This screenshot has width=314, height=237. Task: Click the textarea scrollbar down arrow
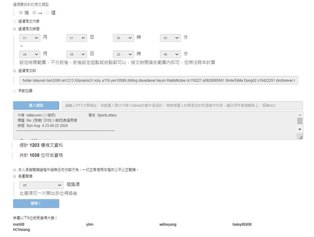pos(300,129)
